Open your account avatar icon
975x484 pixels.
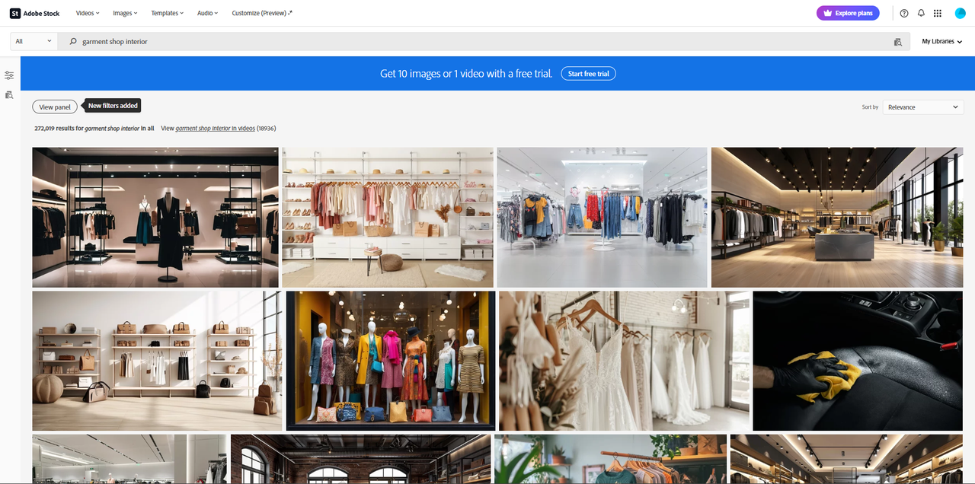(959, 13)
